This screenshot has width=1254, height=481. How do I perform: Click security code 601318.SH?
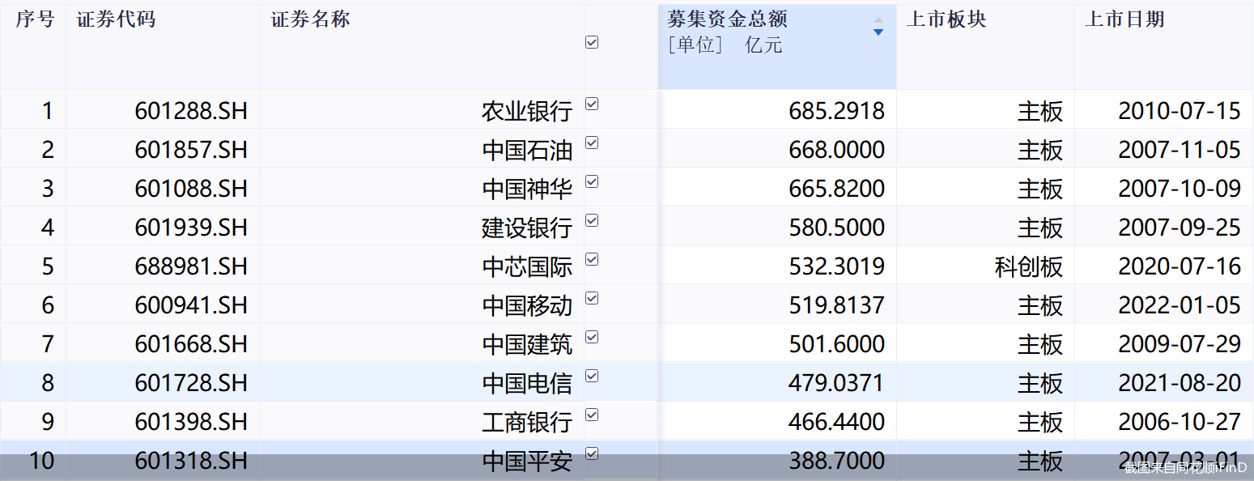[191, 461]
